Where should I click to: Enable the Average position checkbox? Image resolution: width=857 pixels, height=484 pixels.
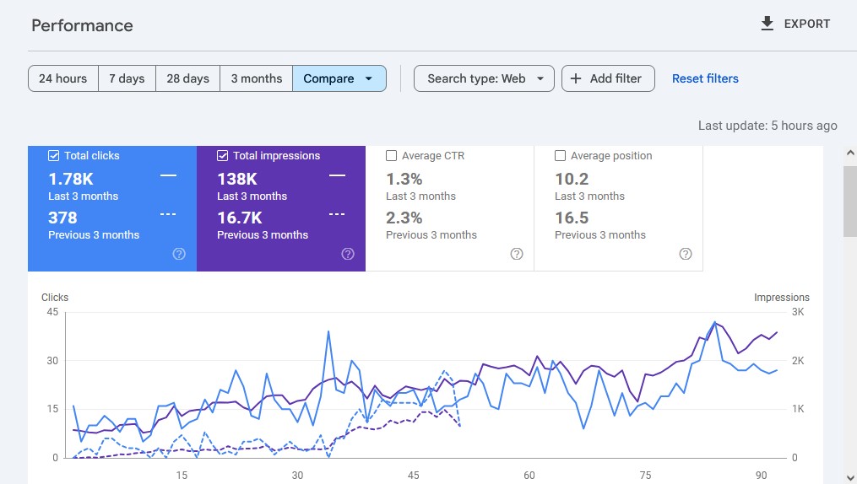click(x=561, y=156)
